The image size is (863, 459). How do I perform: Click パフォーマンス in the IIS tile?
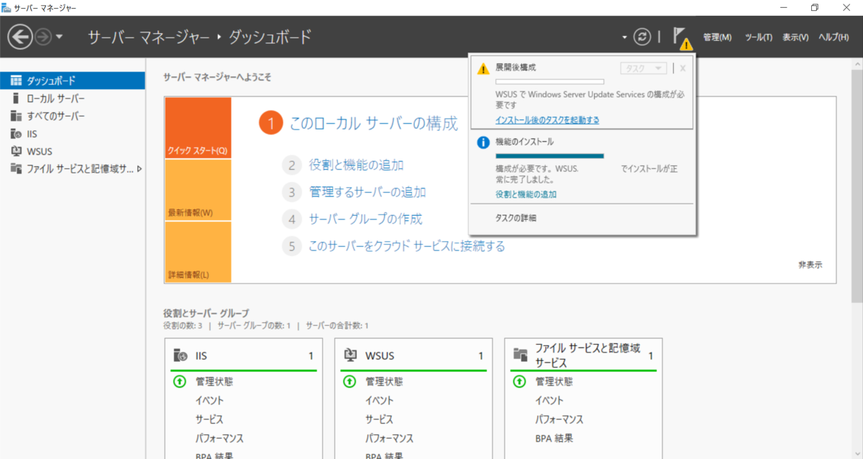tap(219, 438)
